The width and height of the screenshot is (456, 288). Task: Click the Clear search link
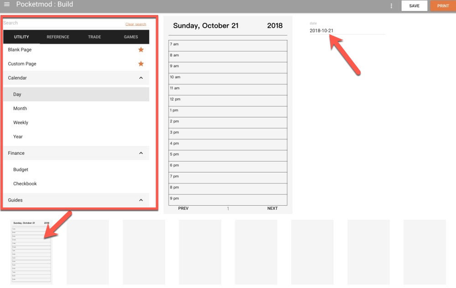(136, 24)
